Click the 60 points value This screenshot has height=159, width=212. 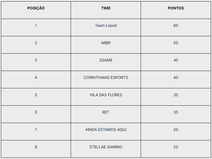pyautogui.click(x=176, y=26)
